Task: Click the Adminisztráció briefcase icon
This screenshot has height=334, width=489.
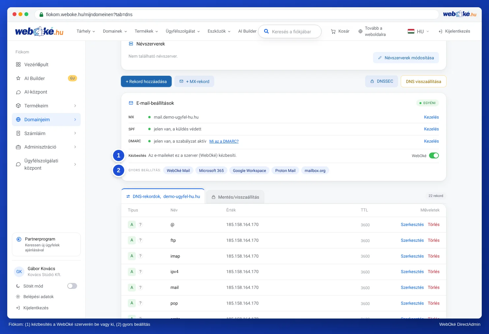Action: coord(18,147)
